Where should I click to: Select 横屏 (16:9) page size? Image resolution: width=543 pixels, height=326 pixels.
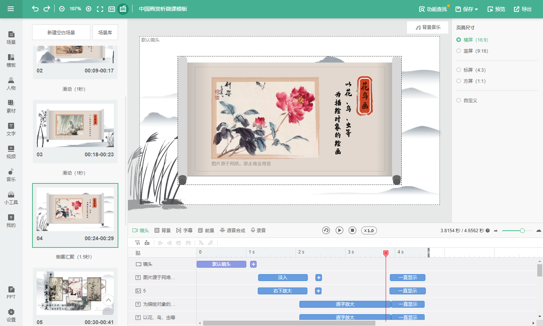(x=472, y=40)
